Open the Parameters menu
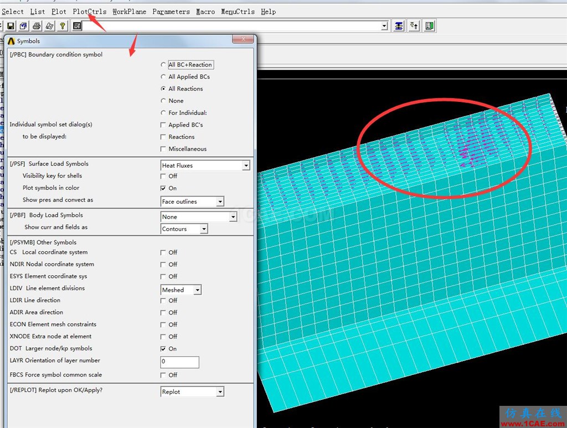This screenshot has width=567, height=428. (171, 12)
